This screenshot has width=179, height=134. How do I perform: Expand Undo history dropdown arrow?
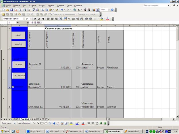pyautogui.click(x=65, y=10)
